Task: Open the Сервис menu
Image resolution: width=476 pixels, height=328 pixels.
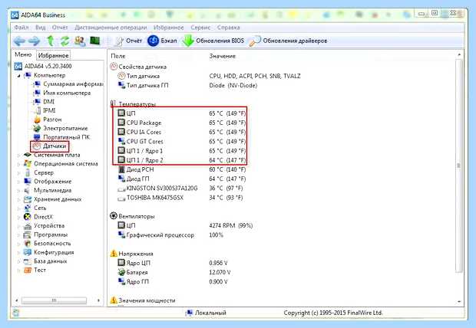Action: (200, 28)
